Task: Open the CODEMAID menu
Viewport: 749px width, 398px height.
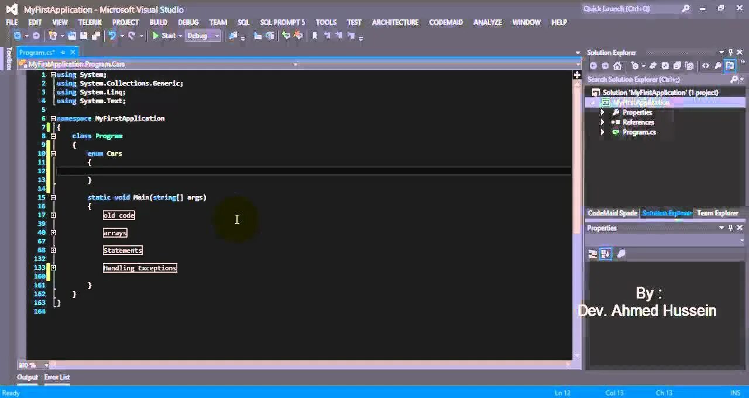Action: tap(446, 22)
